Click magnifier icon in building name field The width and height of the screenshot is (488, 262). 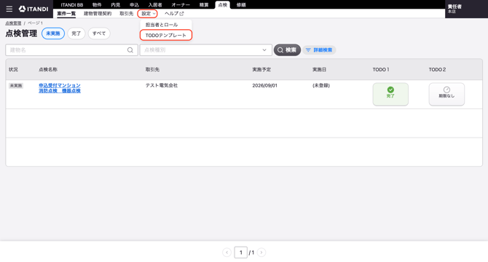click(x=130, y=50)
